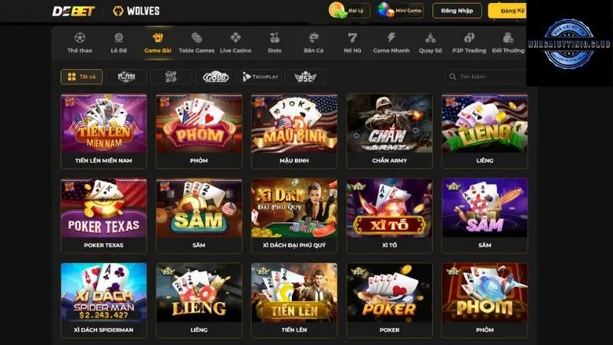Click the Đăng Nhập login button
The image size is (613, 345).
click(457, 11)
